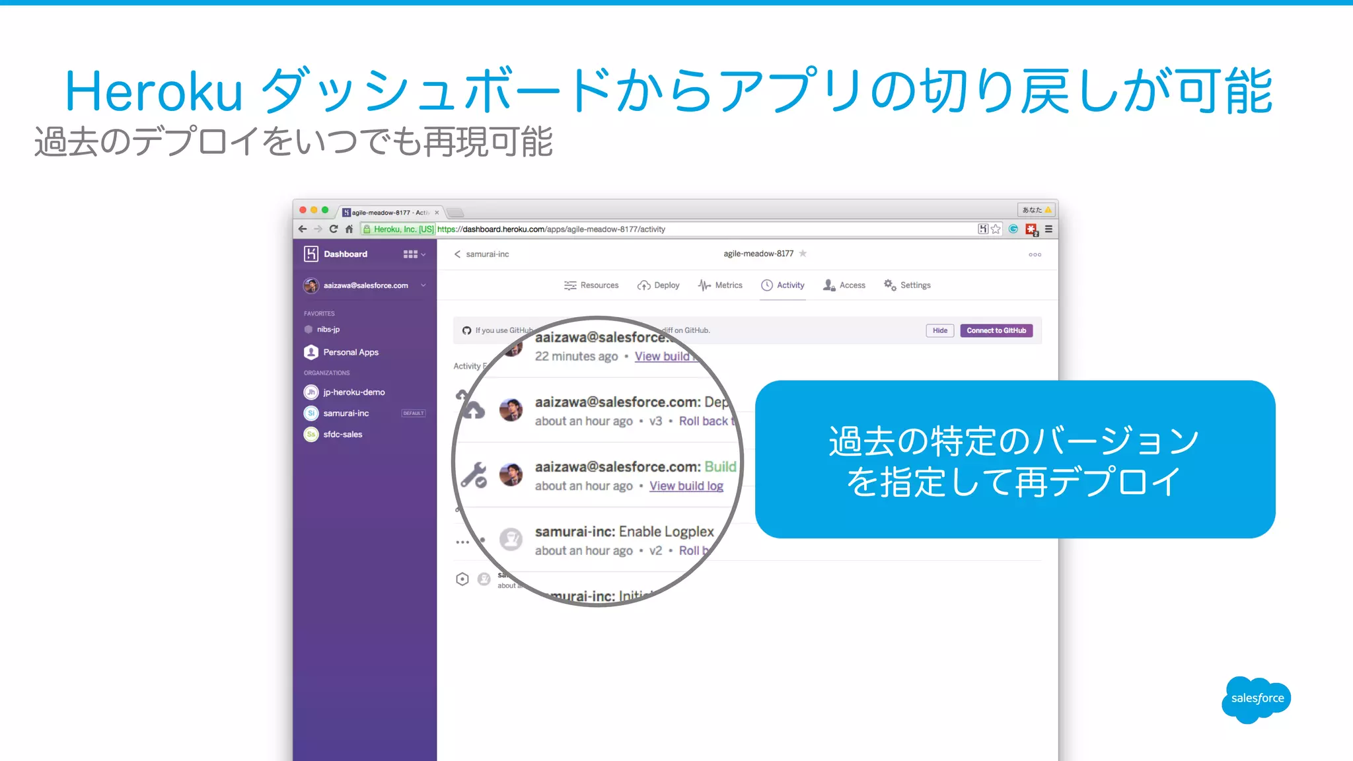Switch to the Activity tab

click(783, 285)
